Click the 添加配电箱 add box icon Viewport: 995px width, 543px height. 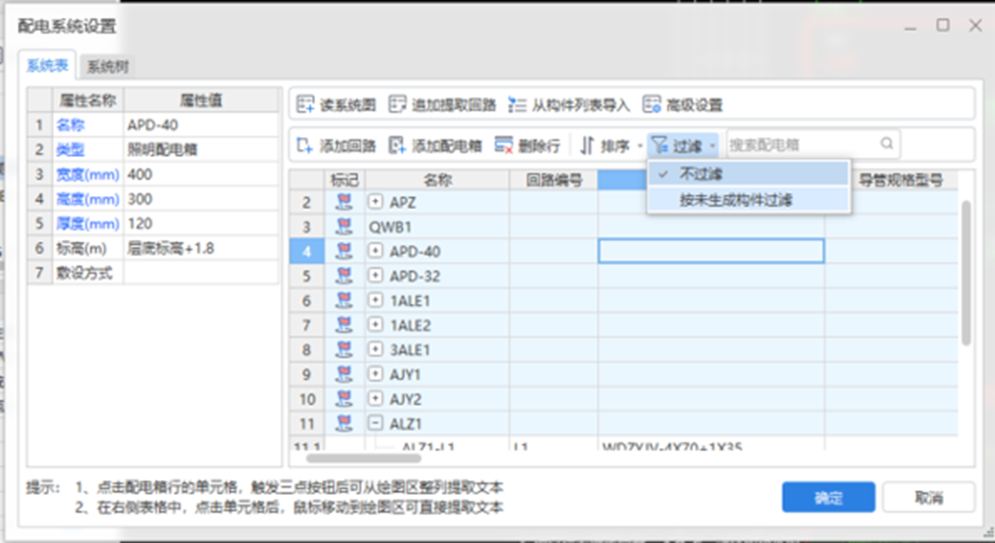point(397,145)
